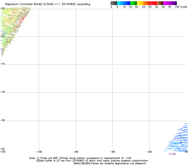The width and height of the screenshot is (188, 165).
Task: Click the latitude label -14
Action: [x=2, y=64]
